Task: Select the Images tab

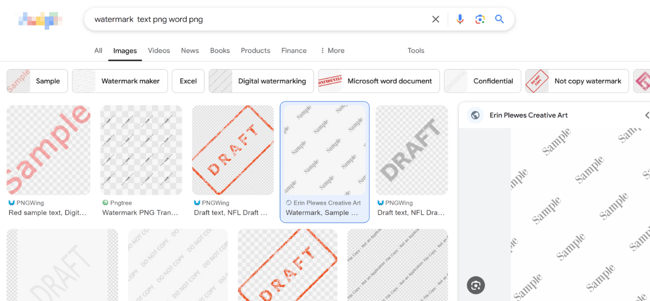Action: point(125,51)
